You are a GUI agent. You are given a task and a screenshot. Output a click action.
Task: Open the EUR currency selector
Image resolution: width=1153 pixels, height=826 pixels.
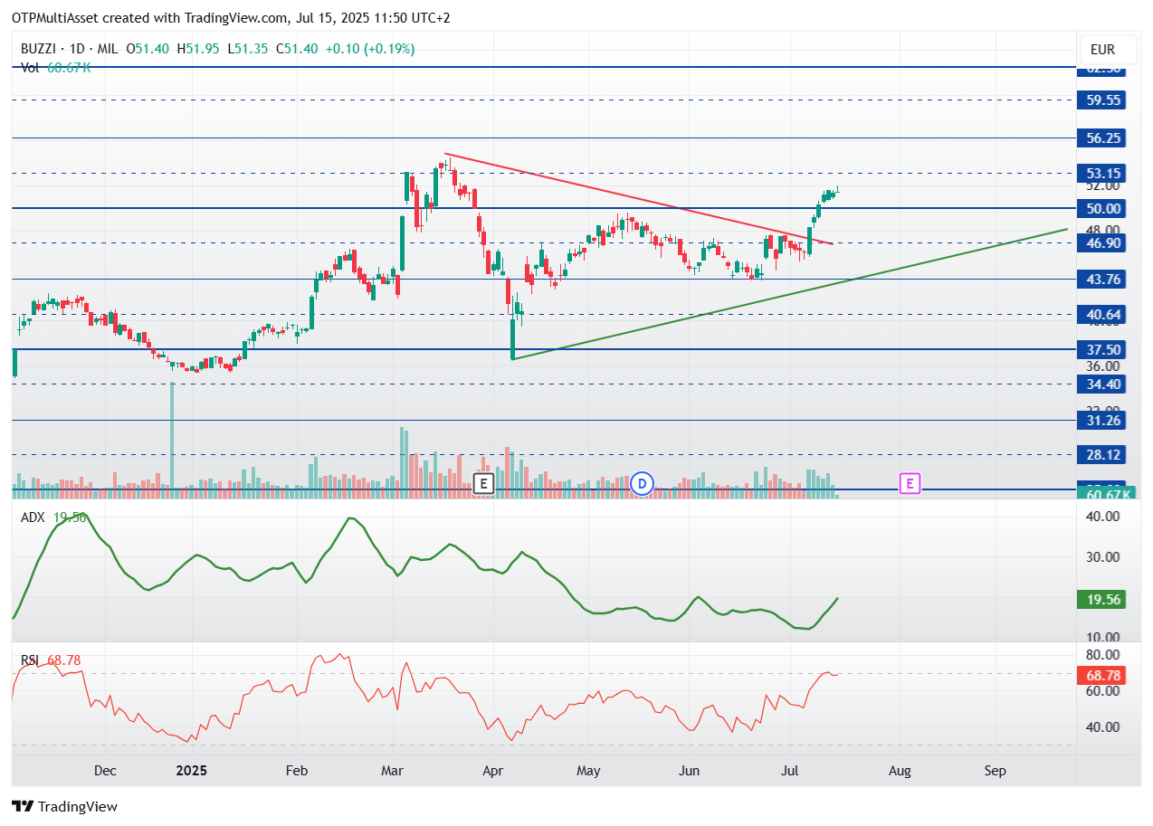[1102, 50]
